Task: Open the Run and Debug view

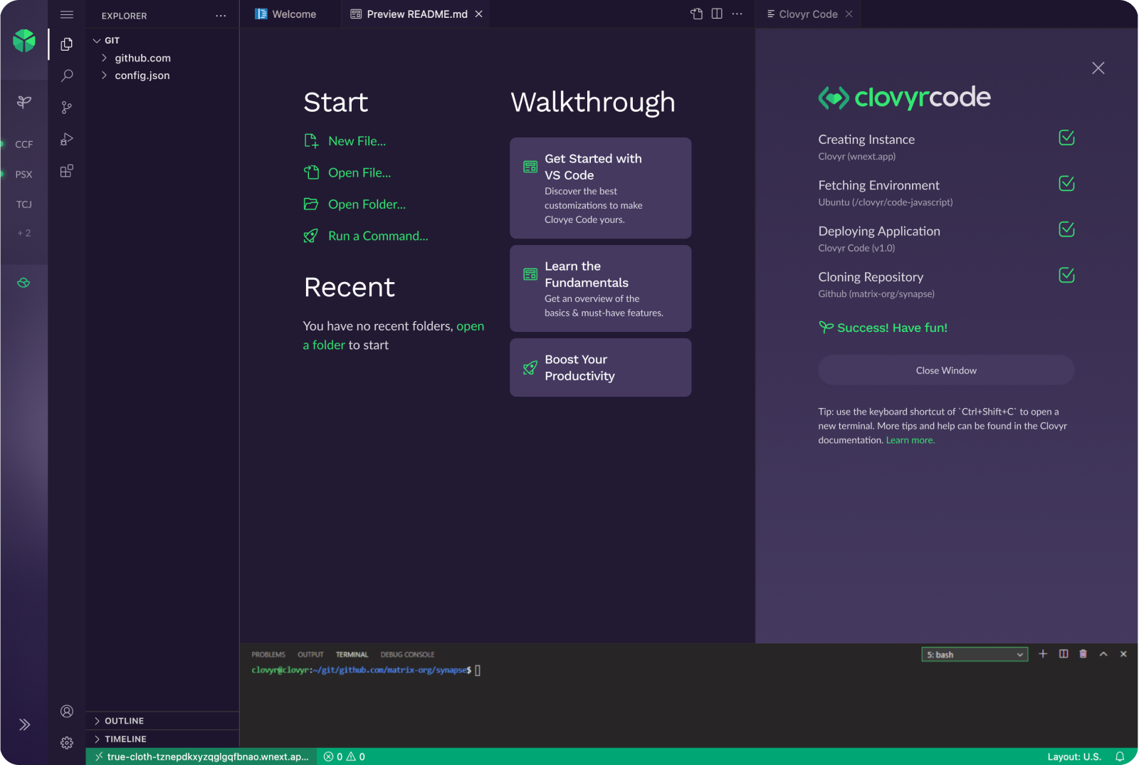Action: tap(67, 140)
